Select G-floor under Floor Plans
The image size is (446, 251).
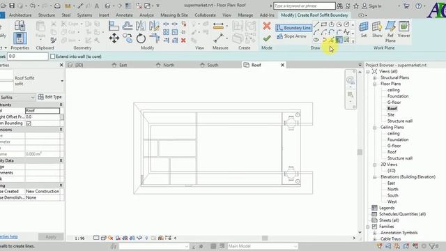coord(394,102)
